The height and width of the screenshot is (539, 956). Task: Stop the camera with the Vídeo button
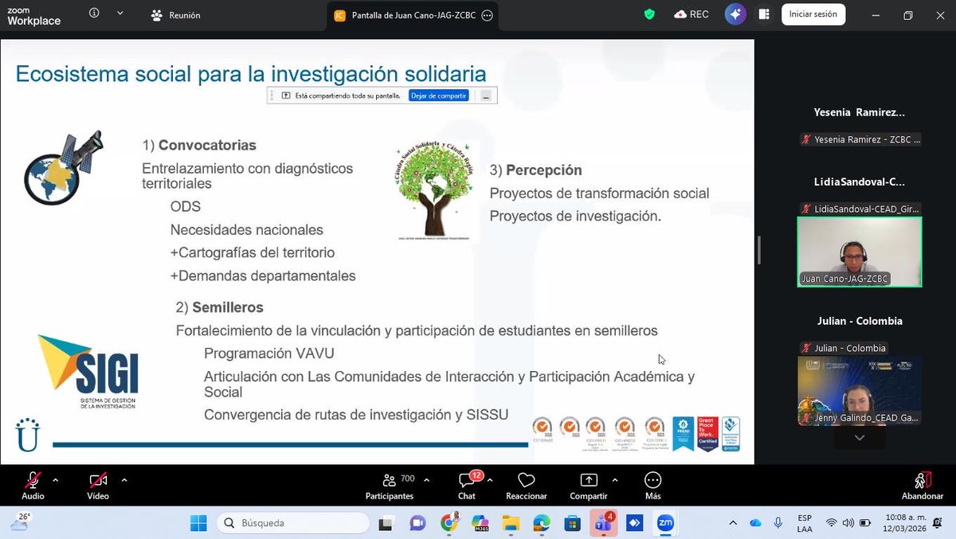click(96, 484)
